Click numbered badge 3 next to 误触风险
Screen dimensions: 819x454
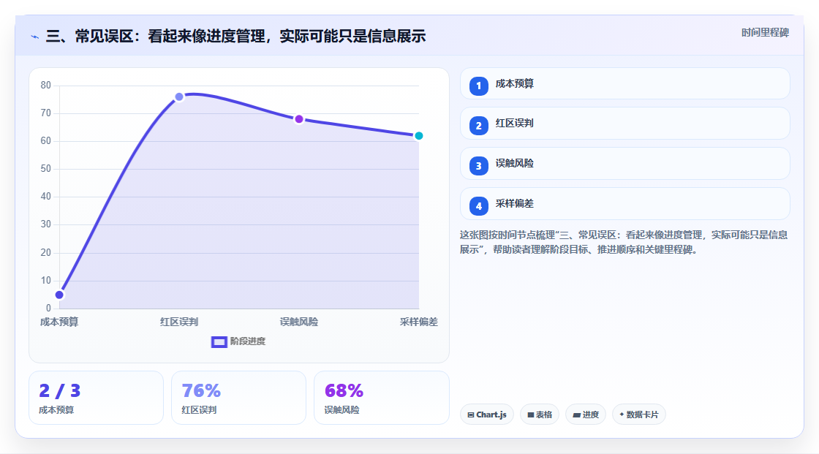pyautogui.click(x=478, y=166)
